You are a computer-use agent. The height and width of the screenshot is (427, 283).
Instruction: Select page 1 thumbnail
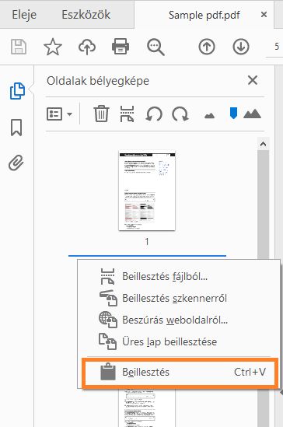(147, 191)
